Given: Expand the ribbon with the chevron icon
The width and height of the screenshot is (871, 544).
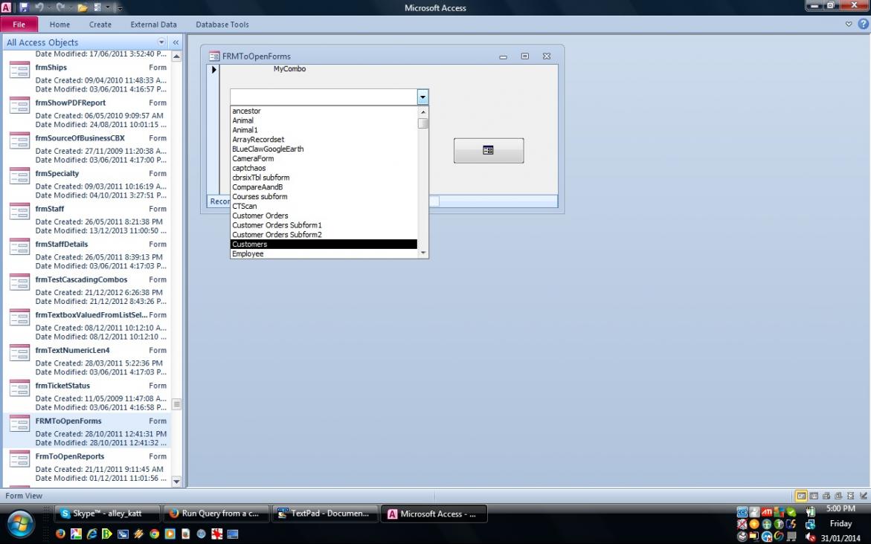Looking at the screenshot, I should pos(848,24).
